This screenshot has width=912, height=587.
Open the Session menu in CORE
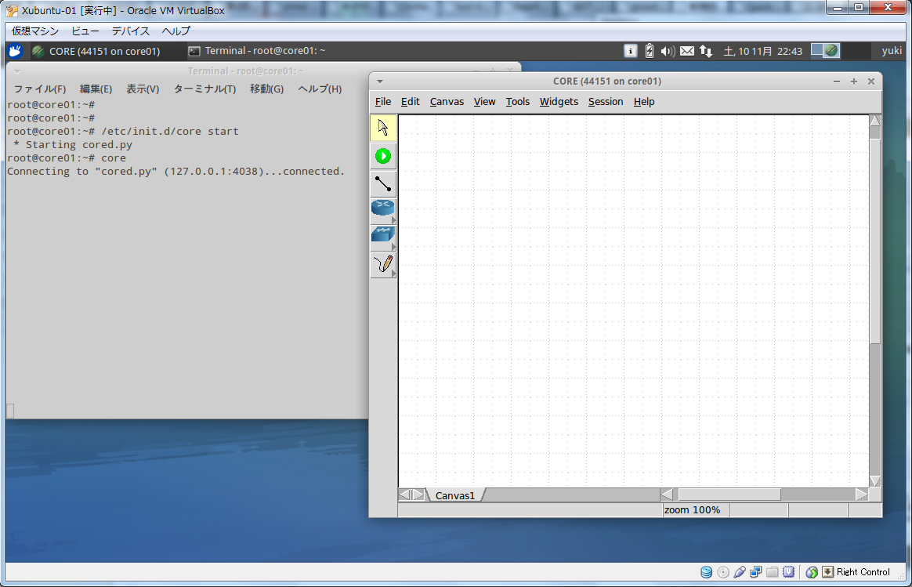606,102
